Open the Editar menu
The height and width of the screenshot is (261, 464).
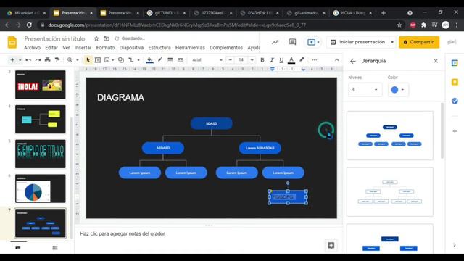[51, 48]
